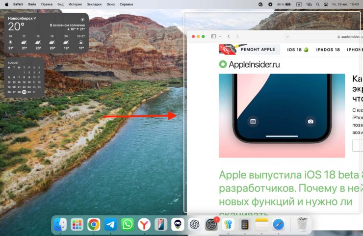The image size is (363, 236).
Task: Open the История menu in menu bar
Action: [x=75, y=4]
